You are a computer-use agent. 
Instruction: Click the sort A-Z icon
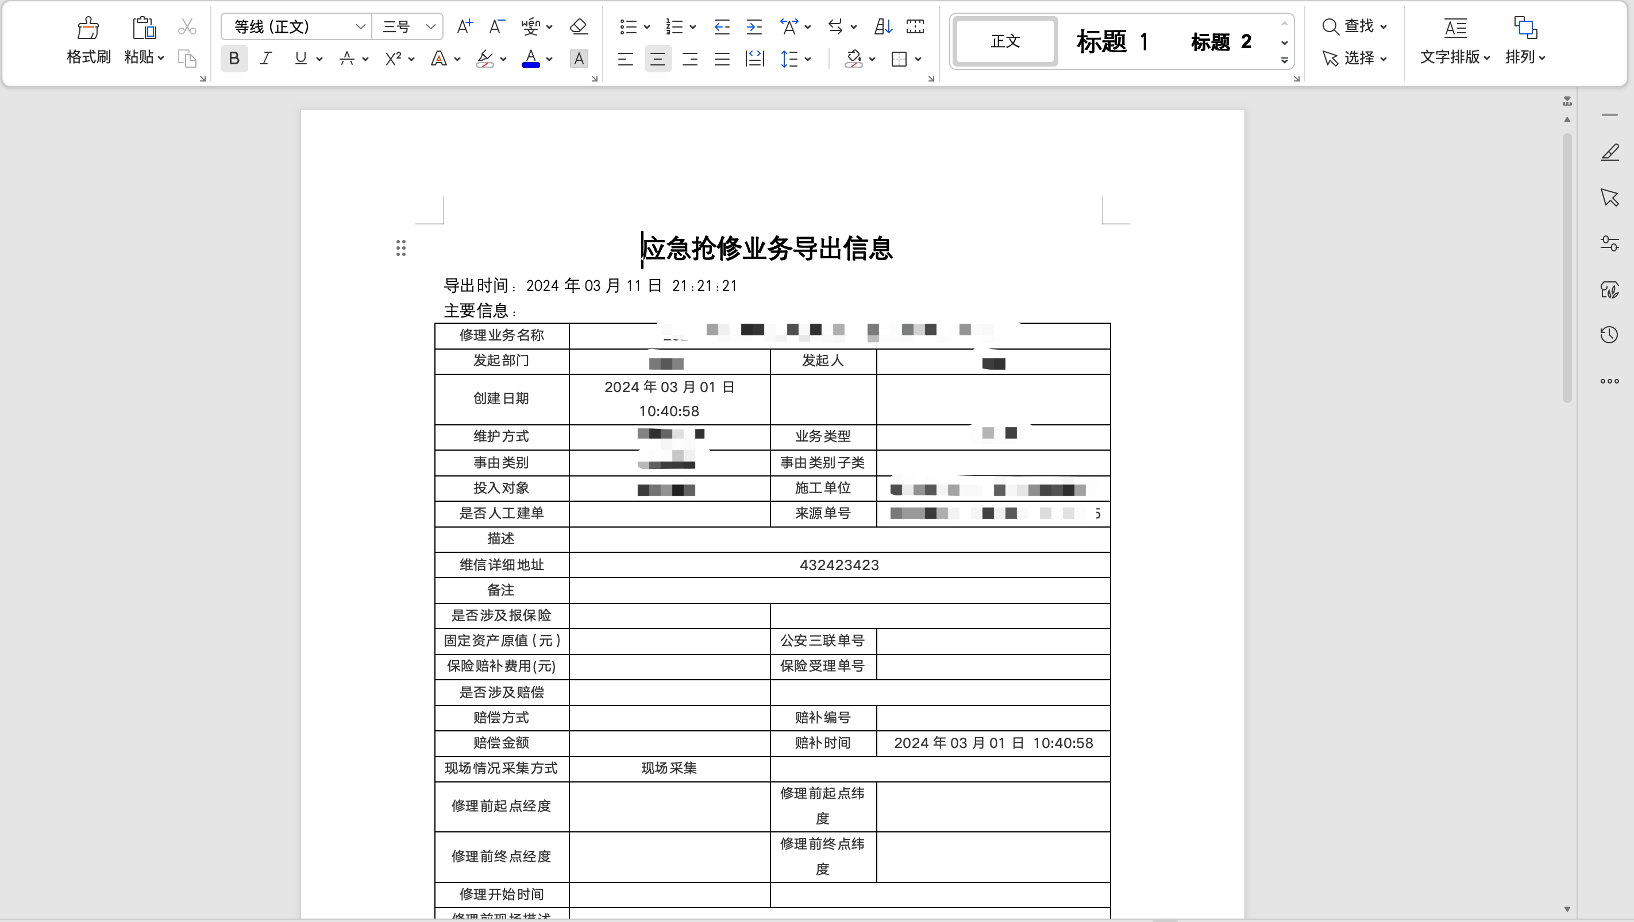coord(883,26)
